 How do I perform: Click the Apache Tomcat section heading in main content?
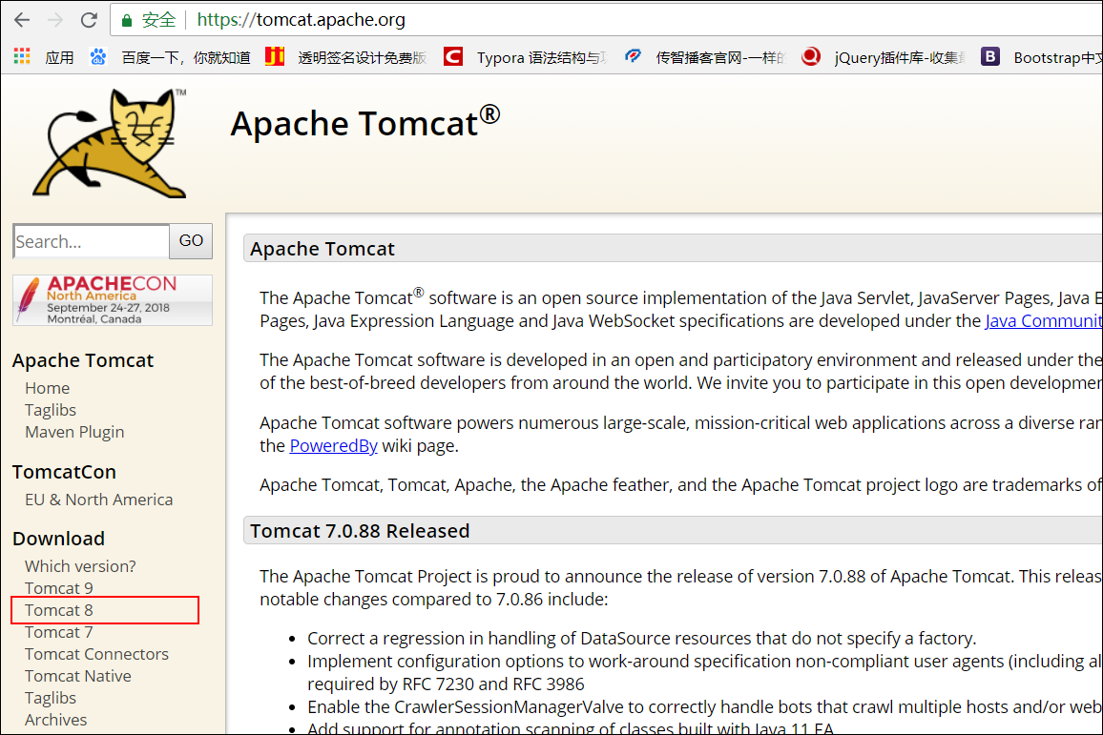[x=323, y=249]
